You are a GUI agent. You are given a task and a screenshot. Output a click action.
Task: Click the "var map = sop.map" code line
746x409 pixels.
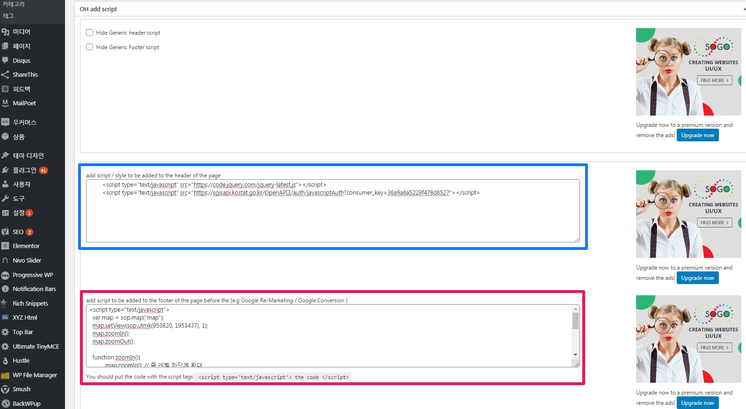[x=128, y=318]
